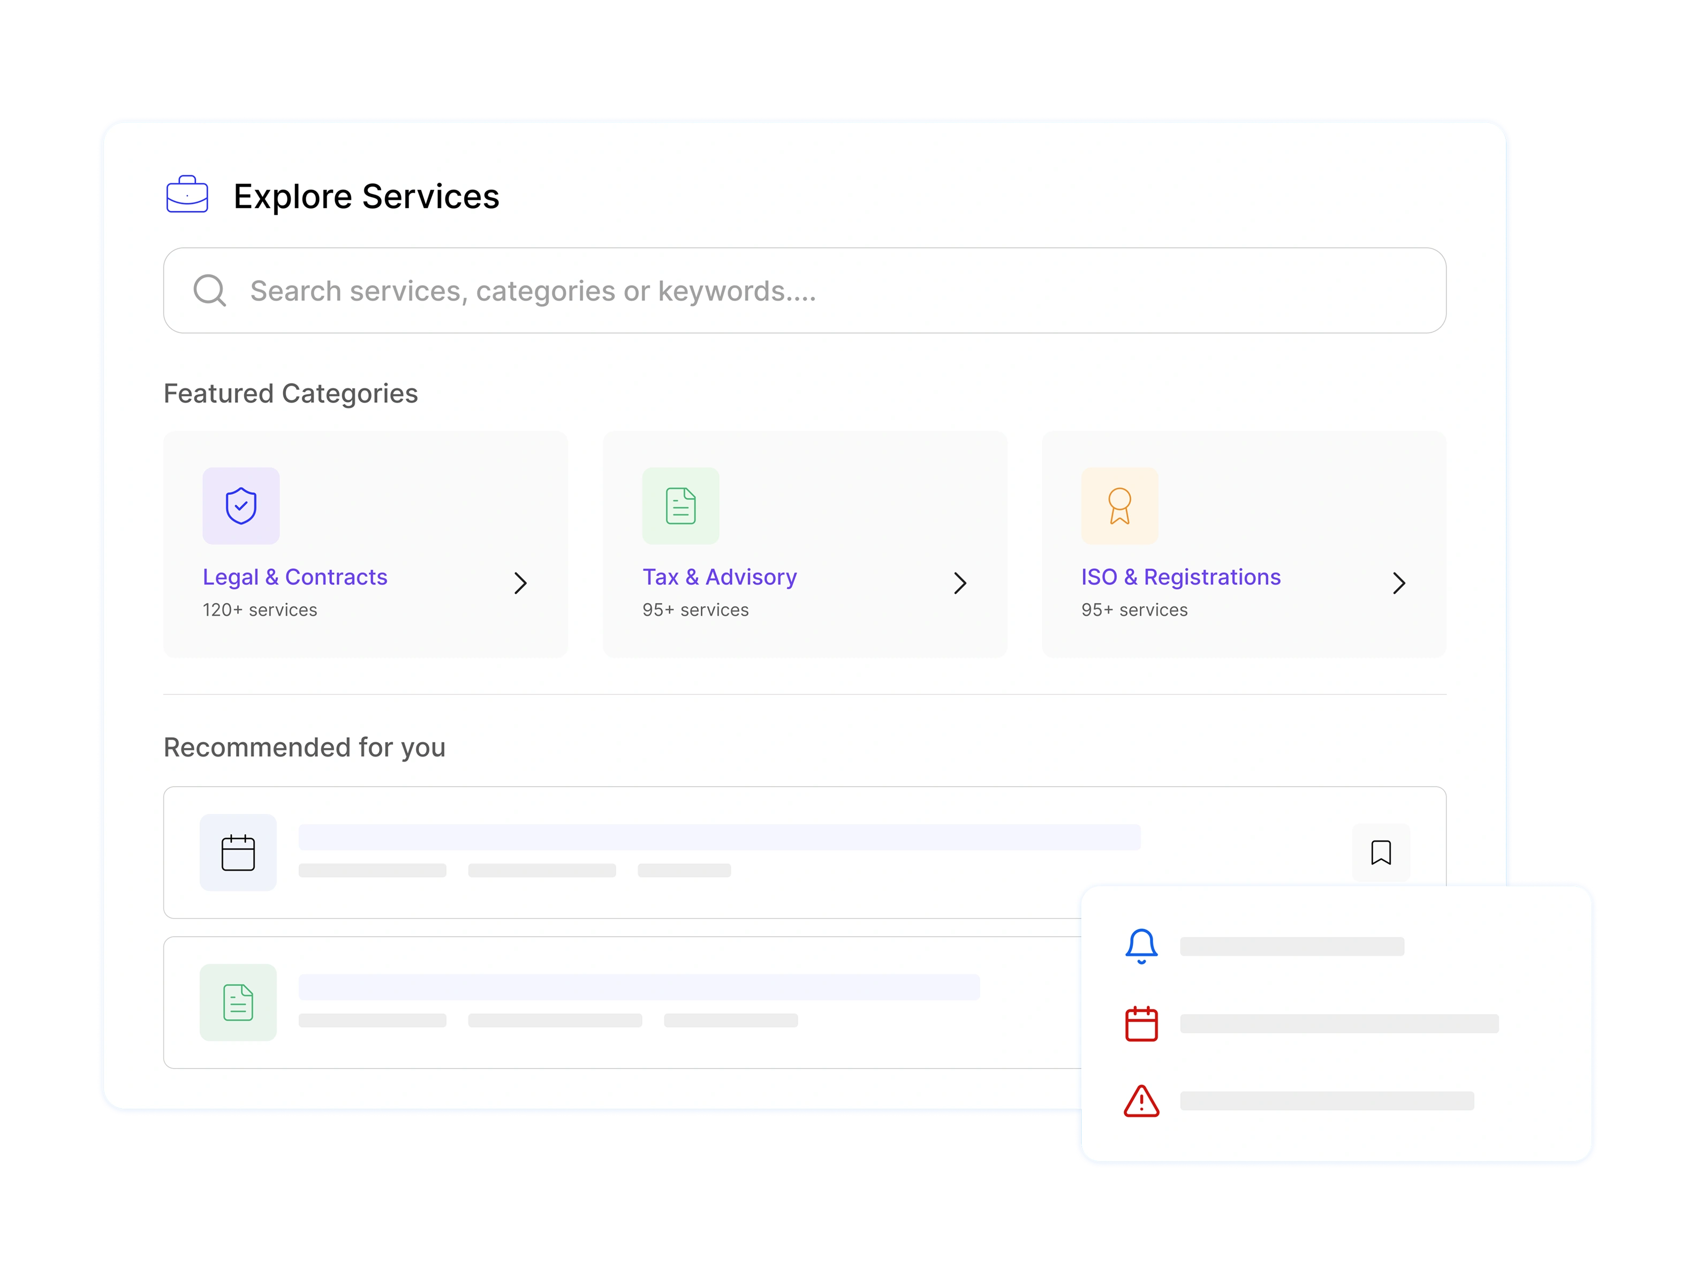
Task: Select the orange award ribbon icon
Action: tap(1119, 506)
